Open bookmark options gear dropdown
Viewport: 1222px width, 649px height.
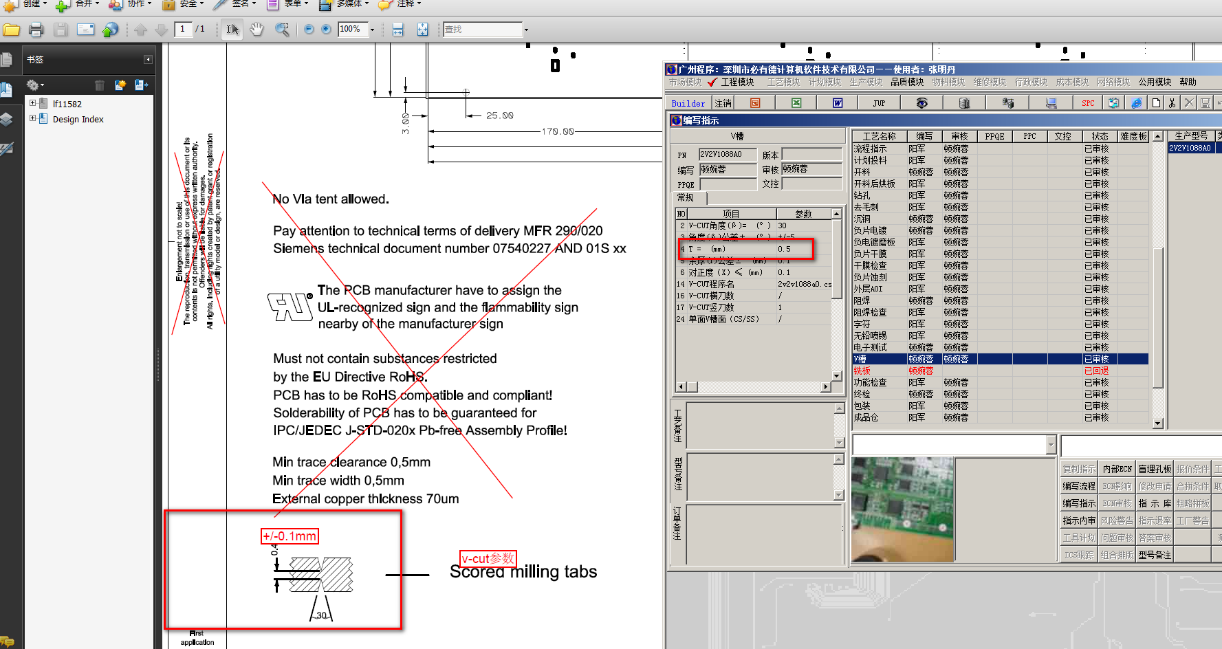click(35, 85)
